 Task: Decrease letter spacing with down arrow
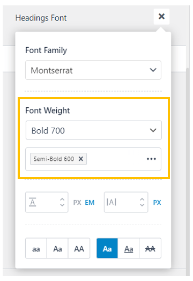pyautogui.click(x=142, y=205)
